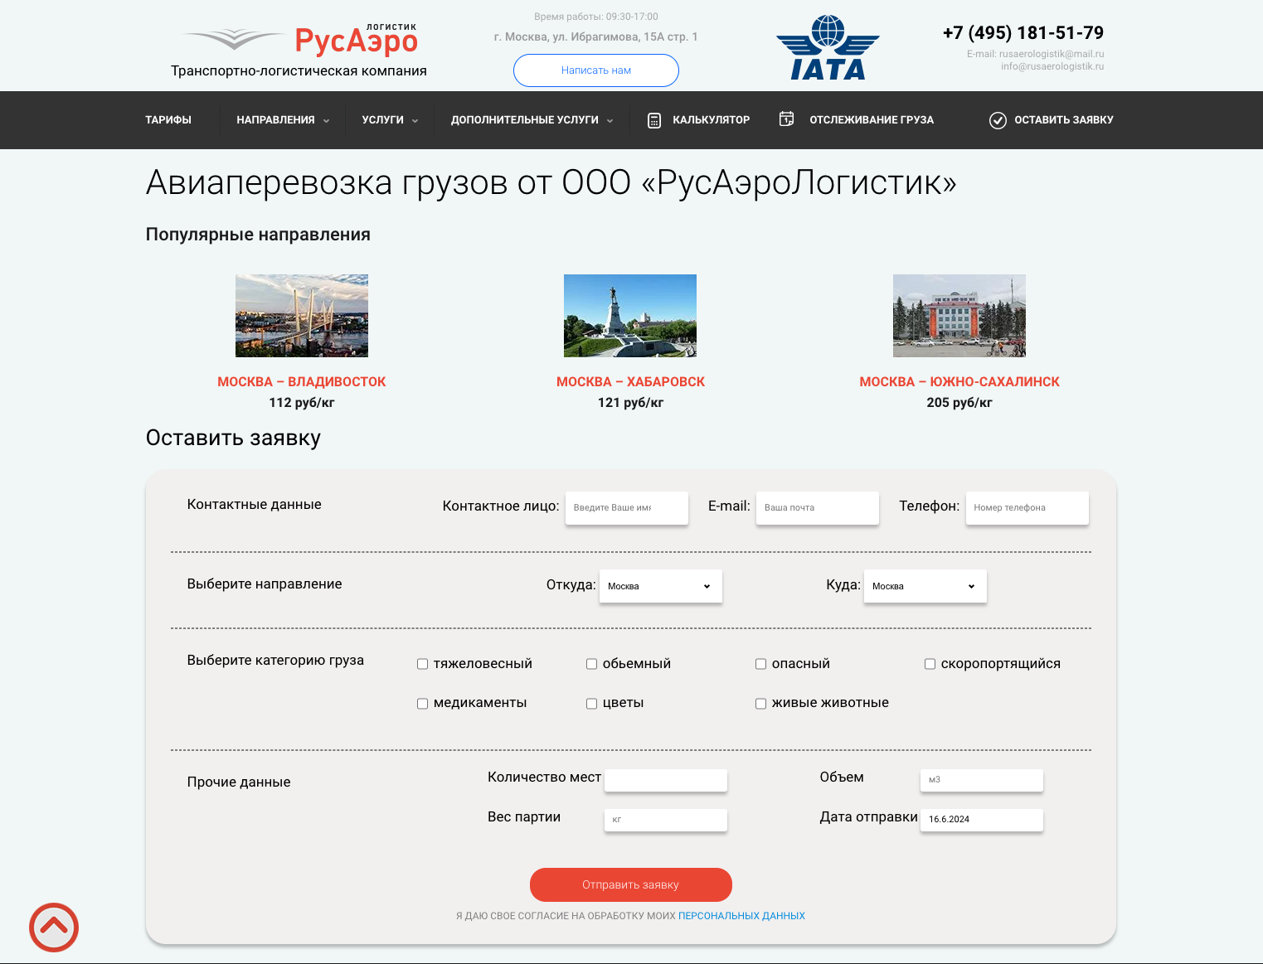Viewport: 1263px width, 964px height.
Task: Click the red scroll-to-top arrow icon
Action: [x=54, y=927]
